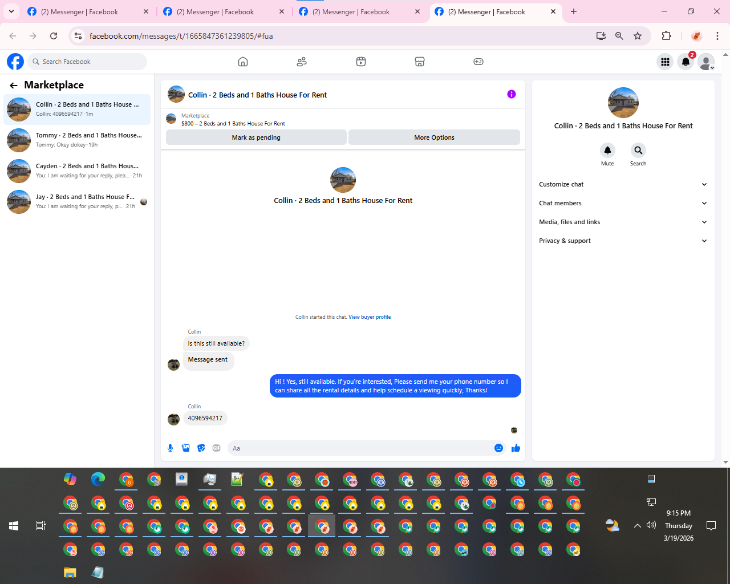The width and height of the screenshot is (730, 584).
Task: Open the Video/Watch icon in top navigation
Action: [x=361, y=62]
